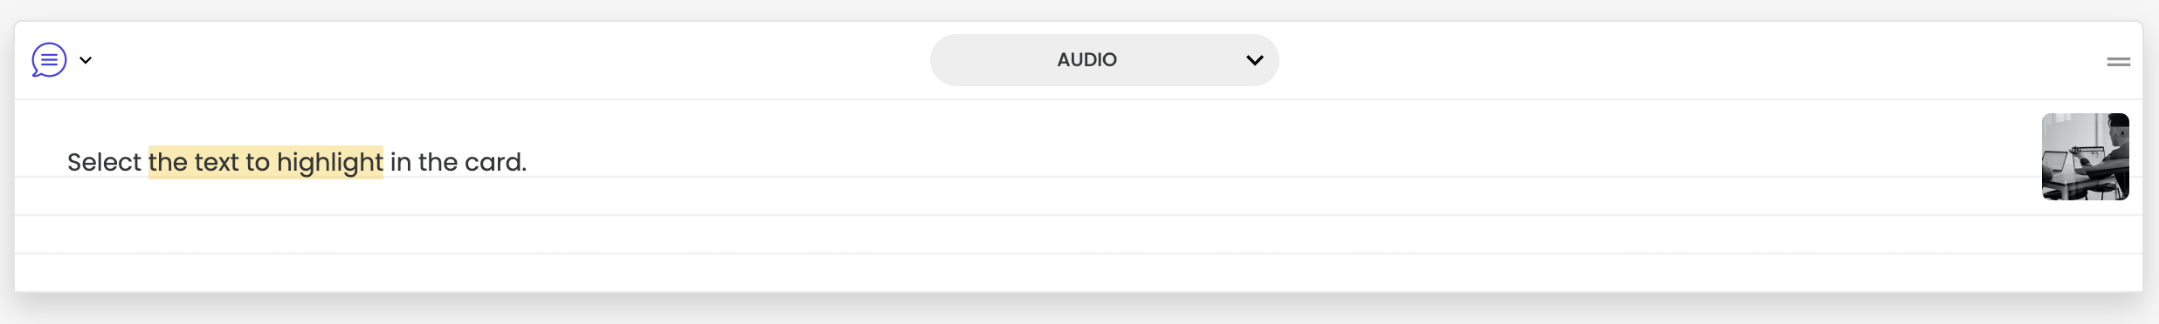
Task: Open the black and white photo thumbnail
Action: point(2085,157)
